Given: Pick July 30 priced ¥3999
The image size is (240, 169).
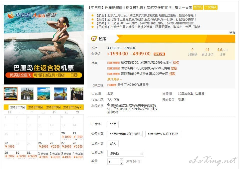Looking at the screenshot, I should point(21,155).
